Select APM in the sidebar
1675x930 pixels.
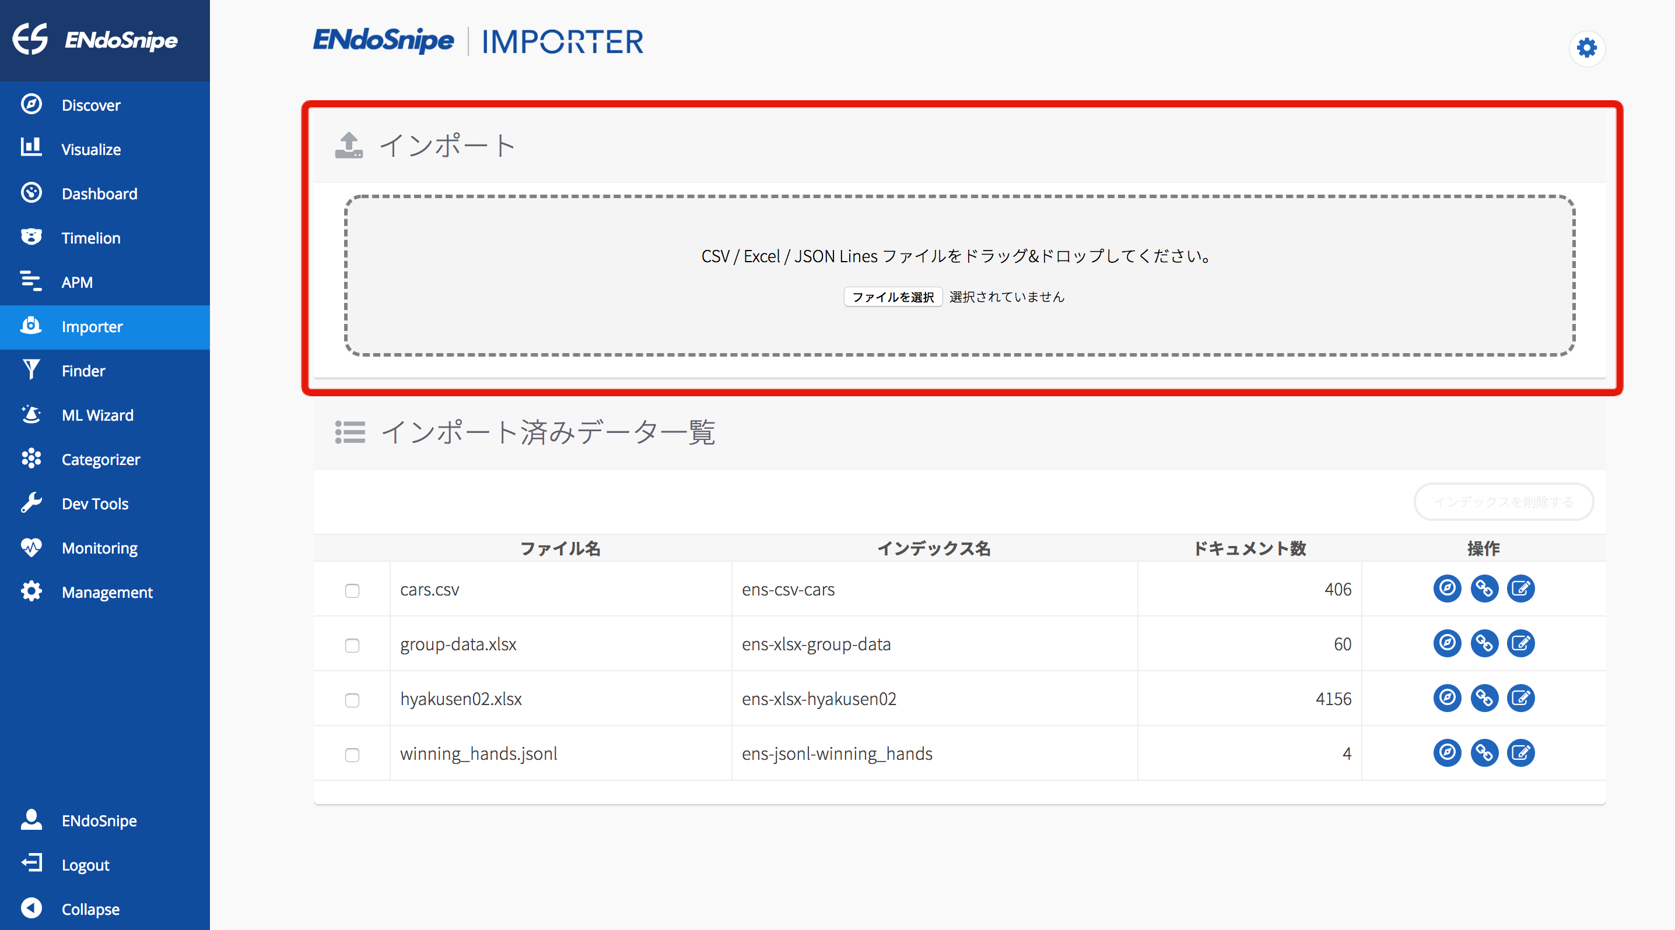point(105,281)
